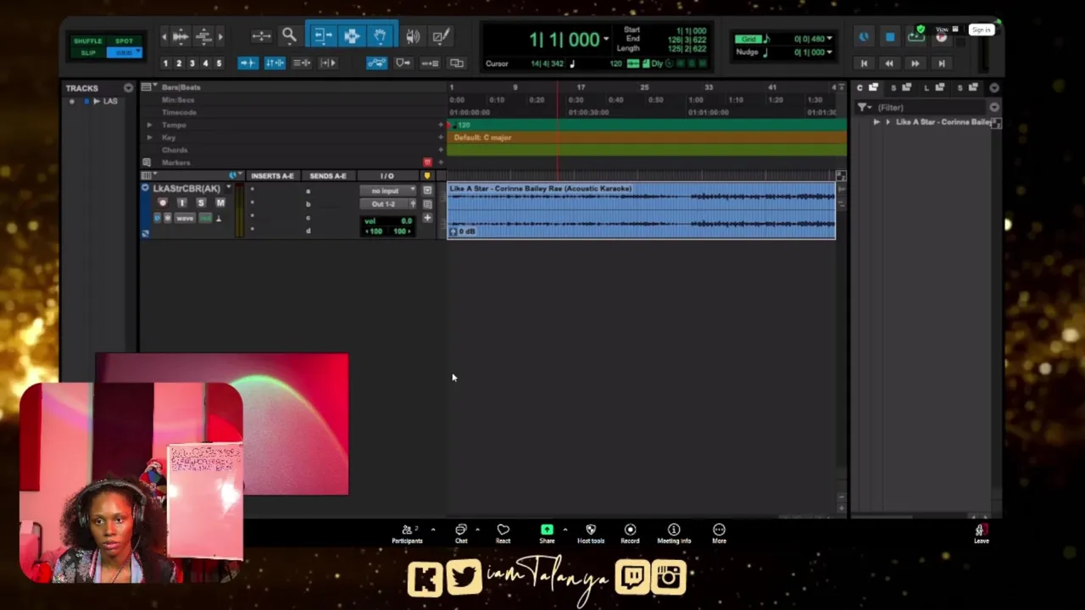
Task: Toggle Layered Editing icon
Action: [457, 63]
